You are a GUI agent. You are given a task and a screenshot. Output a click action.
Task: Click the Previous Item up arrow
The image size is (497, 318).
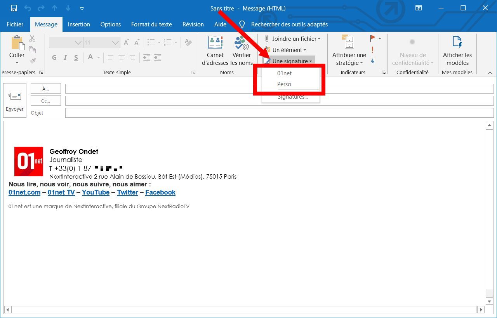[x=55, y=8]
